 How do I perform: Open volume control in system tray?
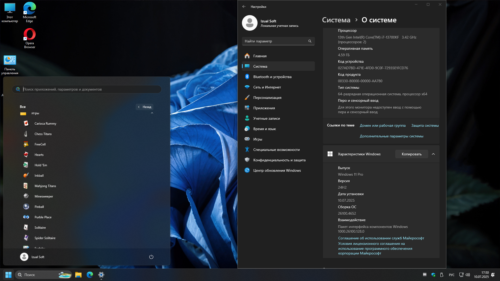[468, 275]
